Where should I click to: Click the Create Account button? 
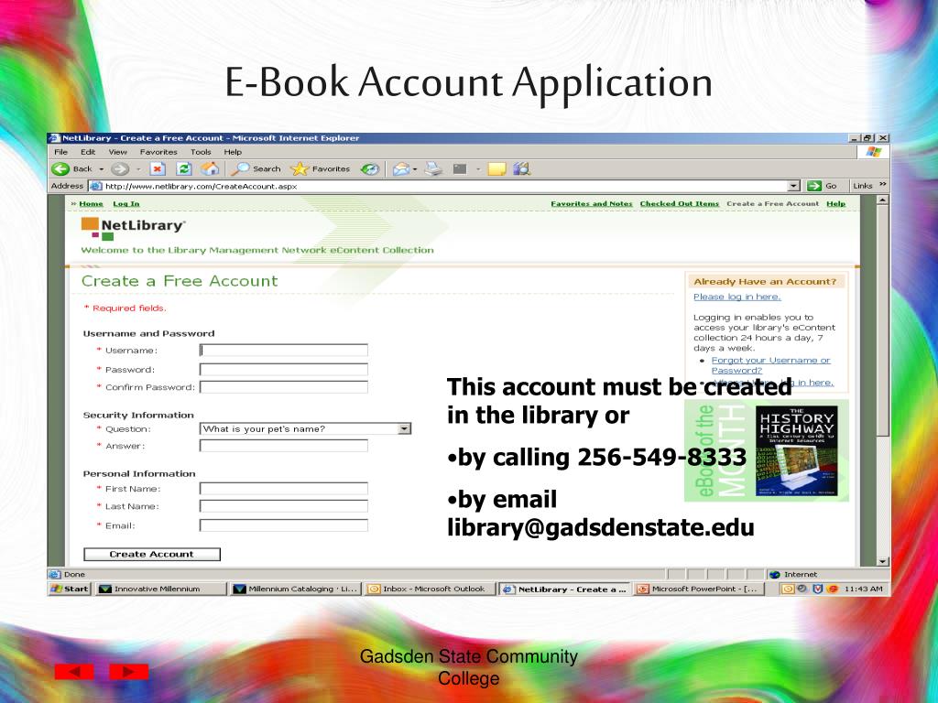(152, 554)
